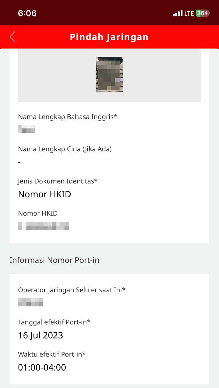Tap the Chinese full name dash field

pyautogui.click(x=20, y=162)
